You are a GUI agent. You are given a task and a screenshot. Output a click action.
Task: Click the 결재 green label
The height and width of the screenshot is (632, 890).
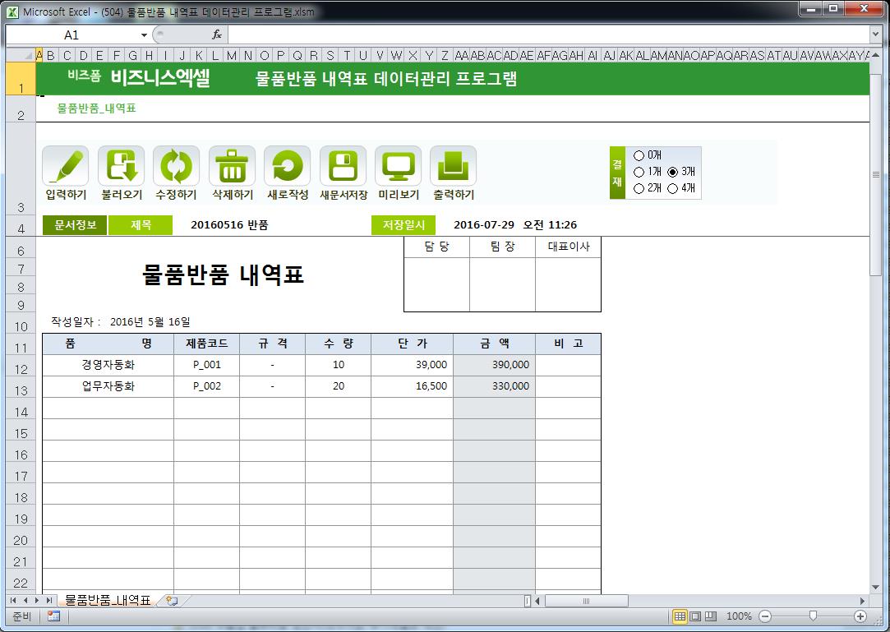(617, 173)
